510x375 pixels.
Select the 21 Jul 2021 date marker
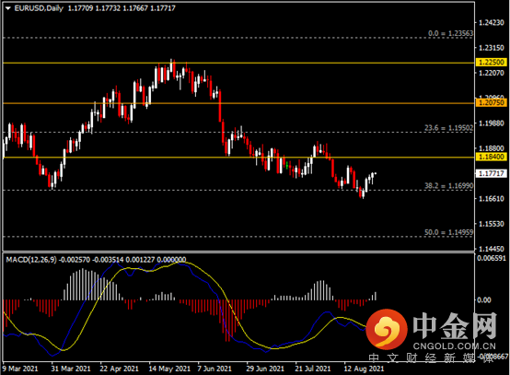[313, 369]
